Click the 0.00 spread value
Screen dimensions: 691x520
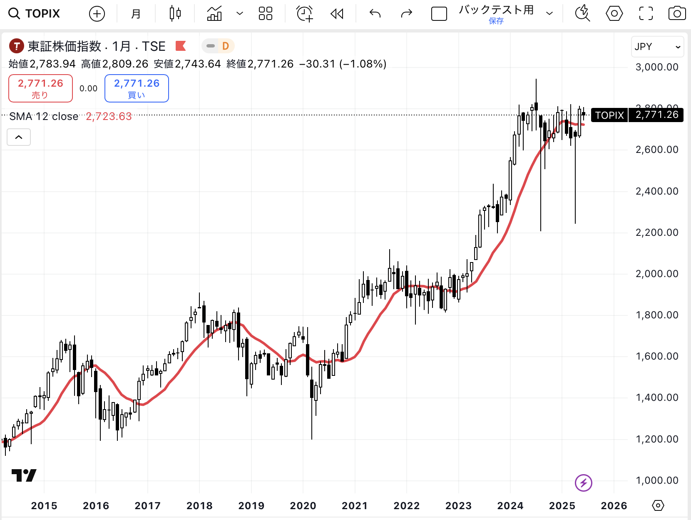tap(88, 88)
